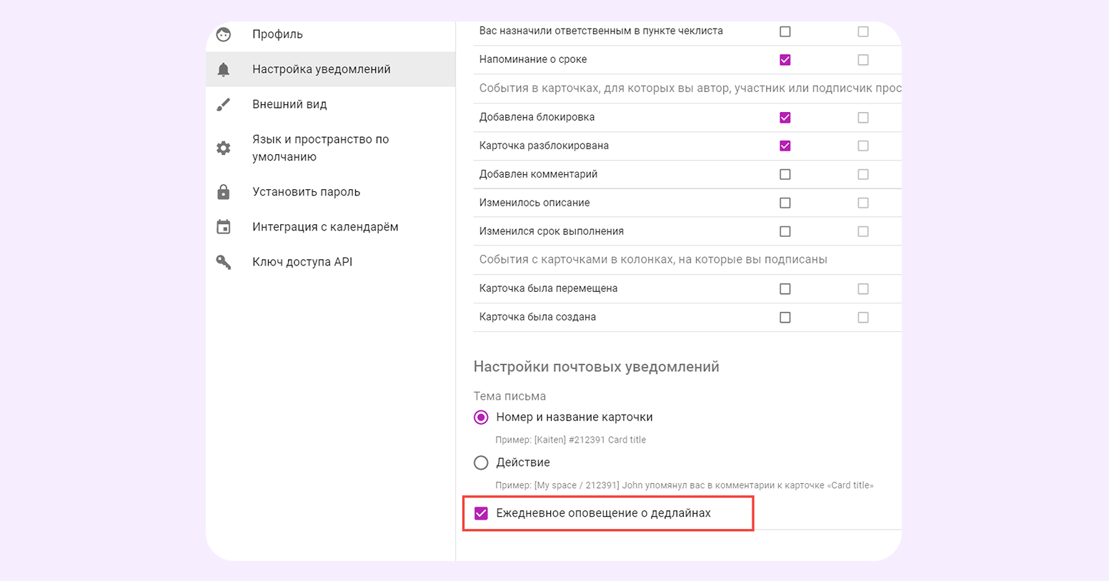The image size is (1109, 581).
Task: Click the lock icon for password
Action: tap(224, 192)
